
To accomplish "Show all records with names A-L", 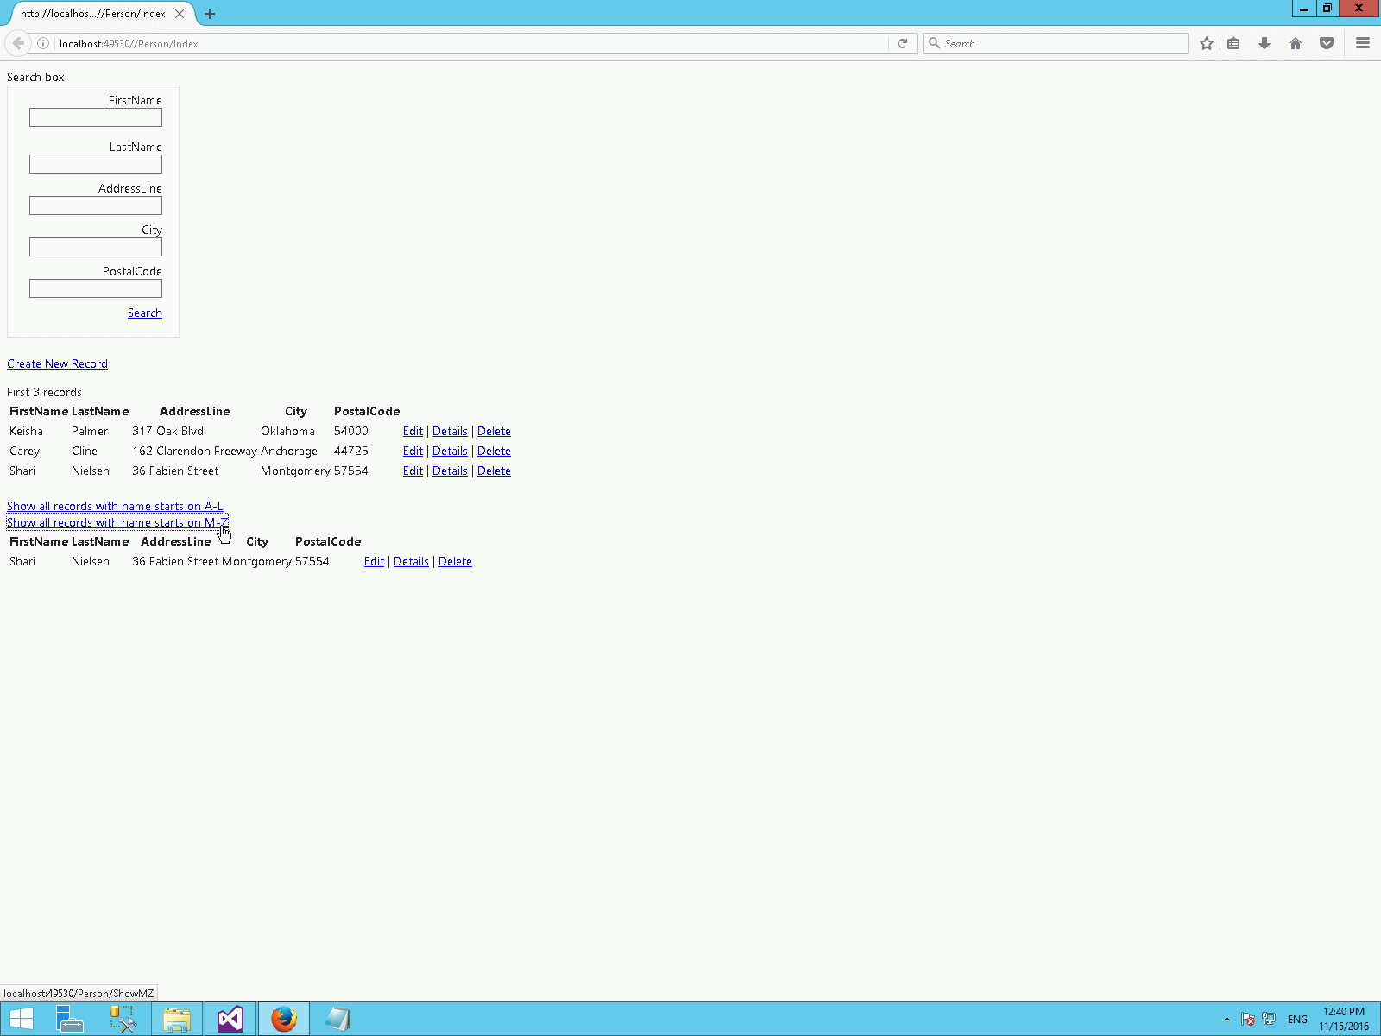I will 115,507.
